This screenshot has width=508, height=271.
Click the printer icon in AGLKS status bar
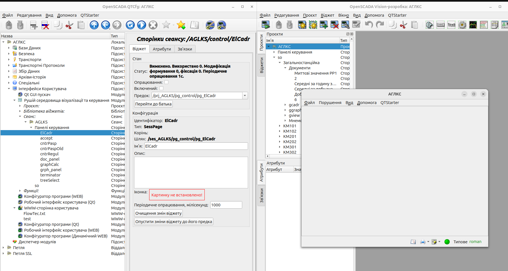pos(422,242)
